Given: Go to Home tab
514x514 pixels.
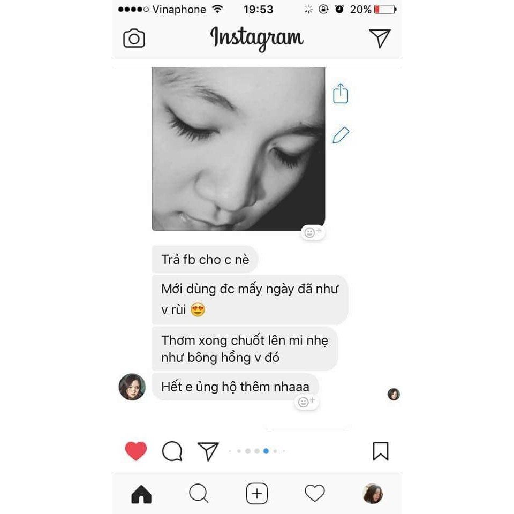Looking at the screenshot, I should [x=141, y=494].
